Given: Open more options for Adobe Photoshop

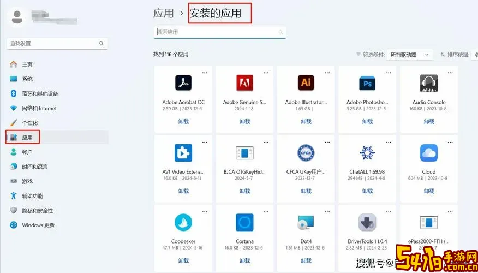Looking at the screenshot, I should click(389, 73).
